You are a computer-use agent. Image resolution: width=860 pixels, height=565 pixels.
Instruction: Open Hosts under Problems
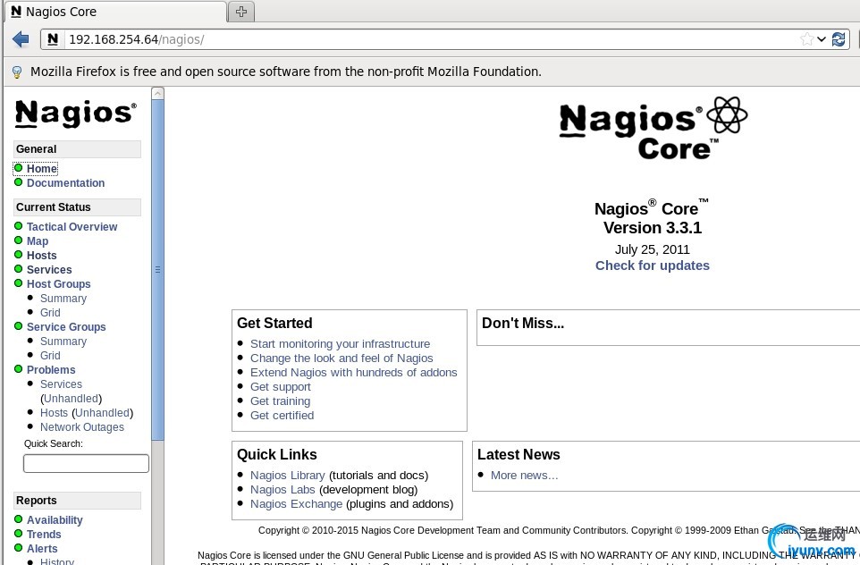tap(54, 412)
